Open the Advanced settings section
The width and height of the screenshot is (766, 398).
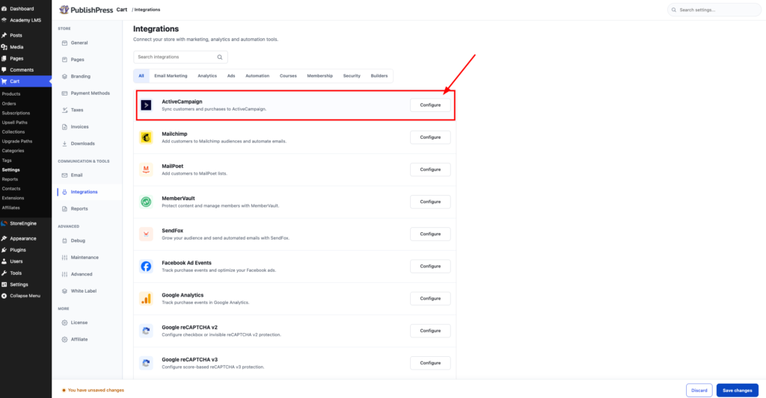(x=81, y=274)
